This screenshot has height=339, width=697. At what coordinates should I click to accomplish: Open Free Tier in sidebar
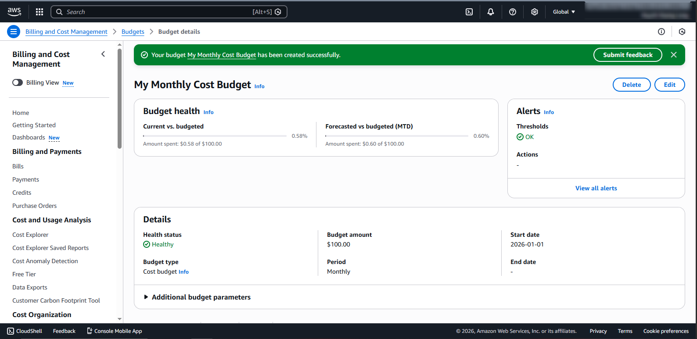point(24,274)
